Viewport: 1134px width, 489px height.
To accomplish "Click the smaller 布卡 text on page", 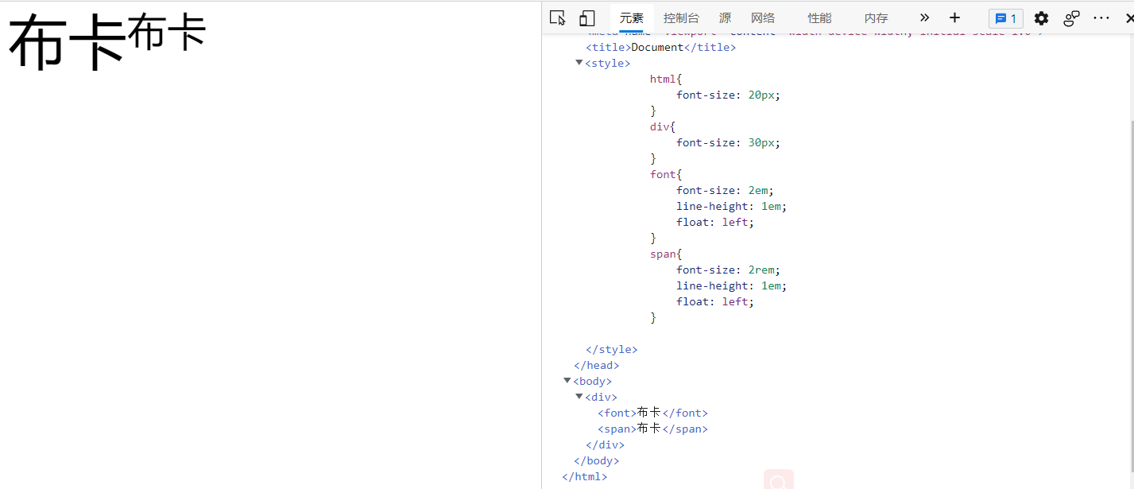I will point(167,33).
